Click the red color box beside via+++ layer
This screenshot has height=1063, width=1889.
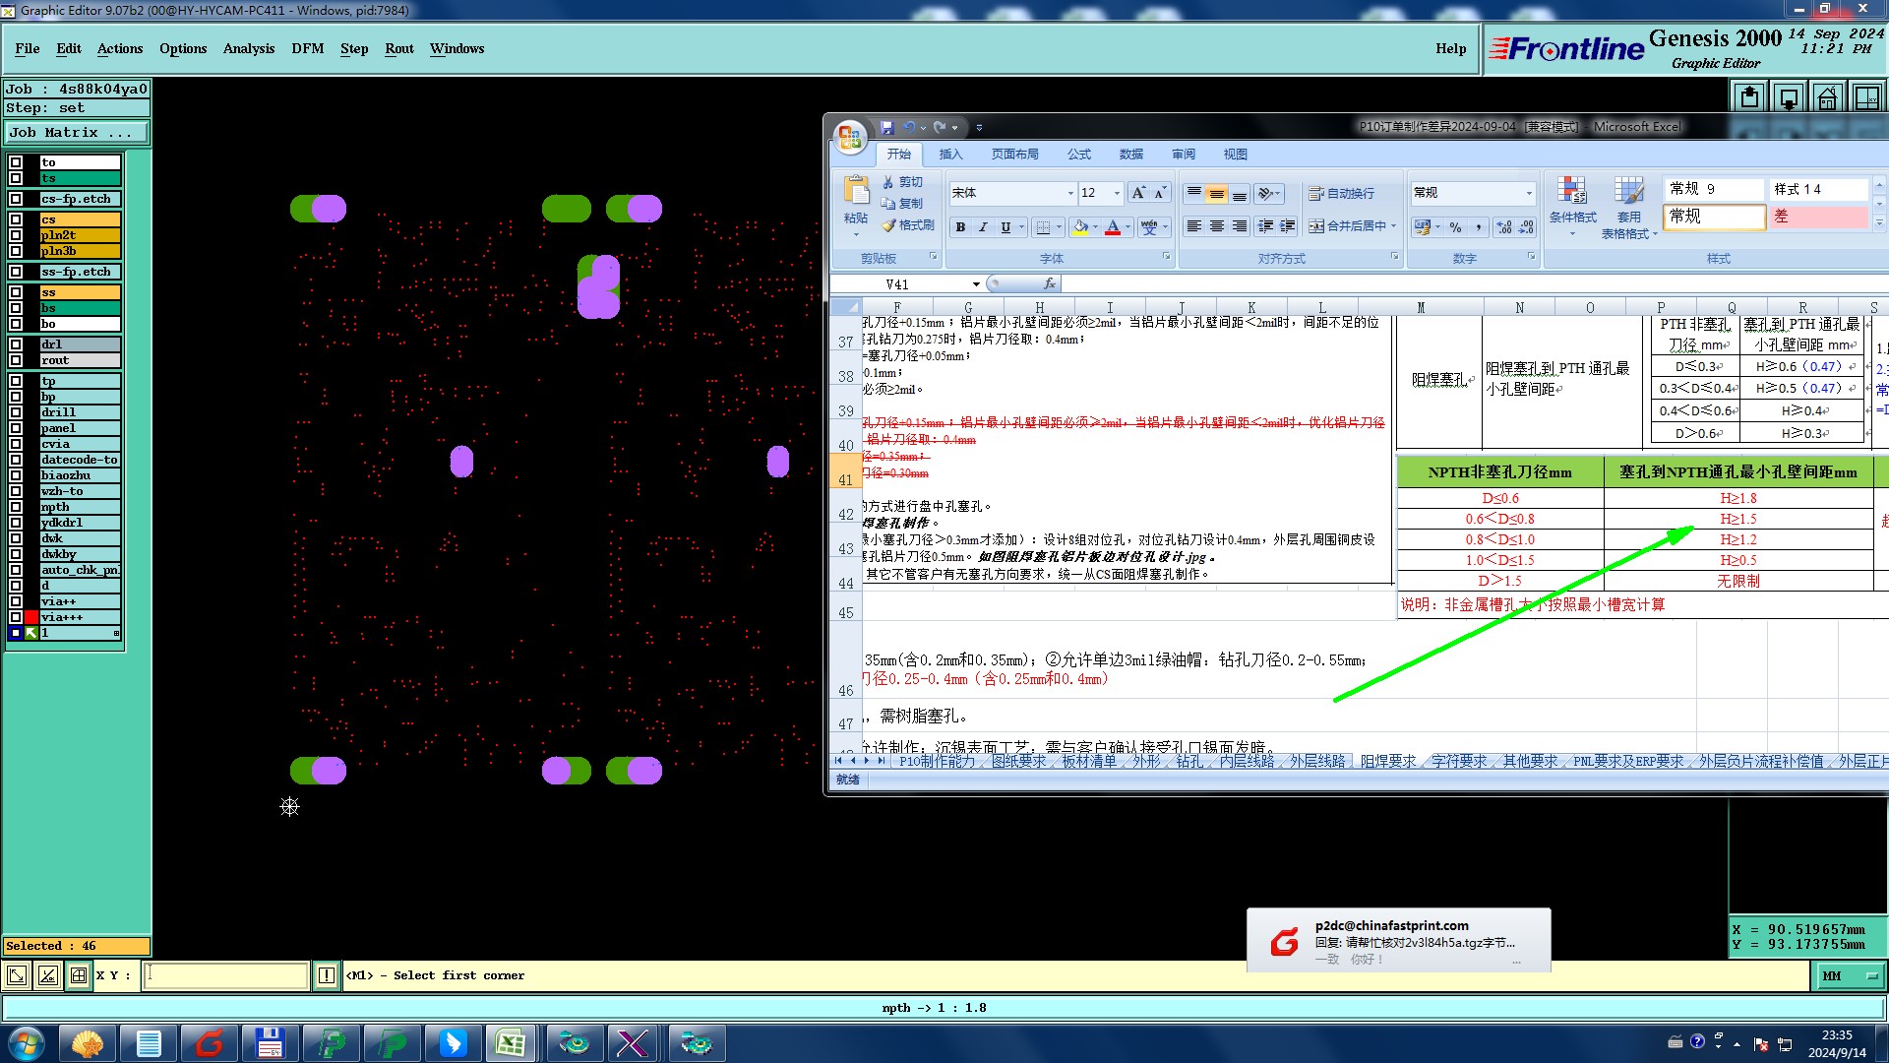pos(31,617)
